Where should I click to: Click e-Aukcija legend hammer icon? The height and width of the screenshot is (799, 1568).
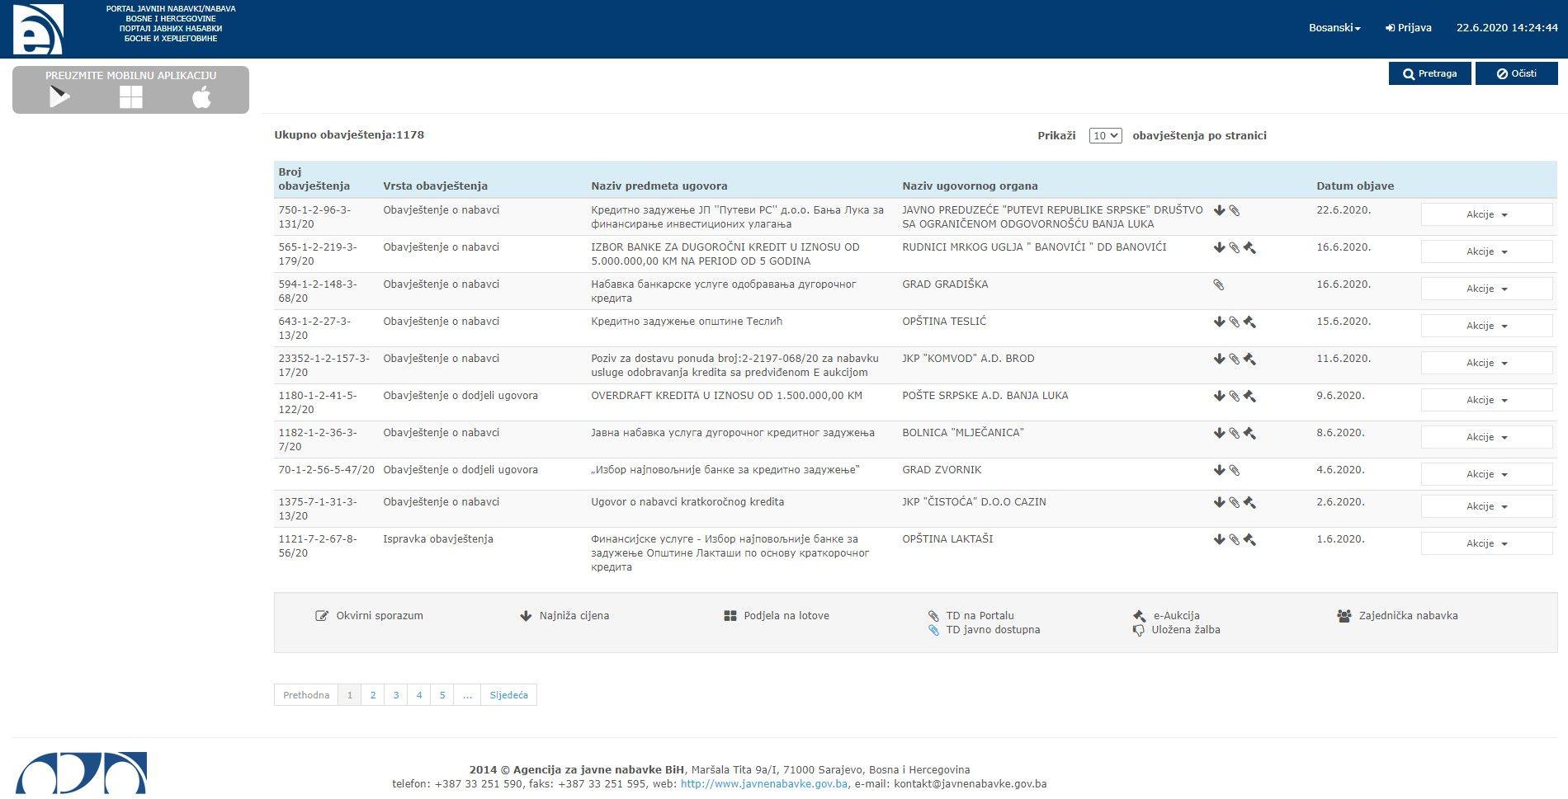click(1139, 616)
